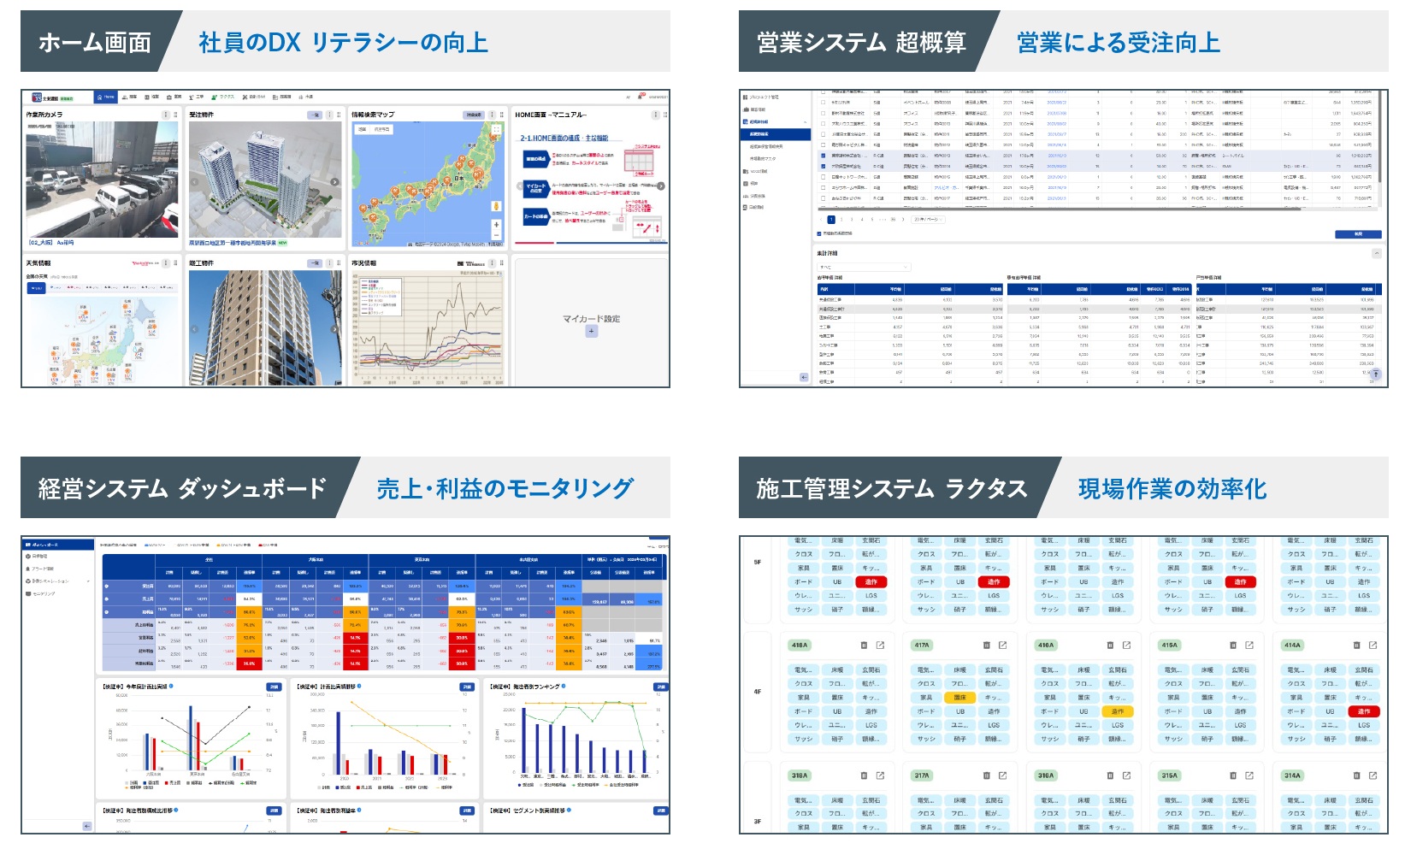Toggle the checkbox below the pagination
The height and width of the screenshot is (855, 1411).
point(819,233)
